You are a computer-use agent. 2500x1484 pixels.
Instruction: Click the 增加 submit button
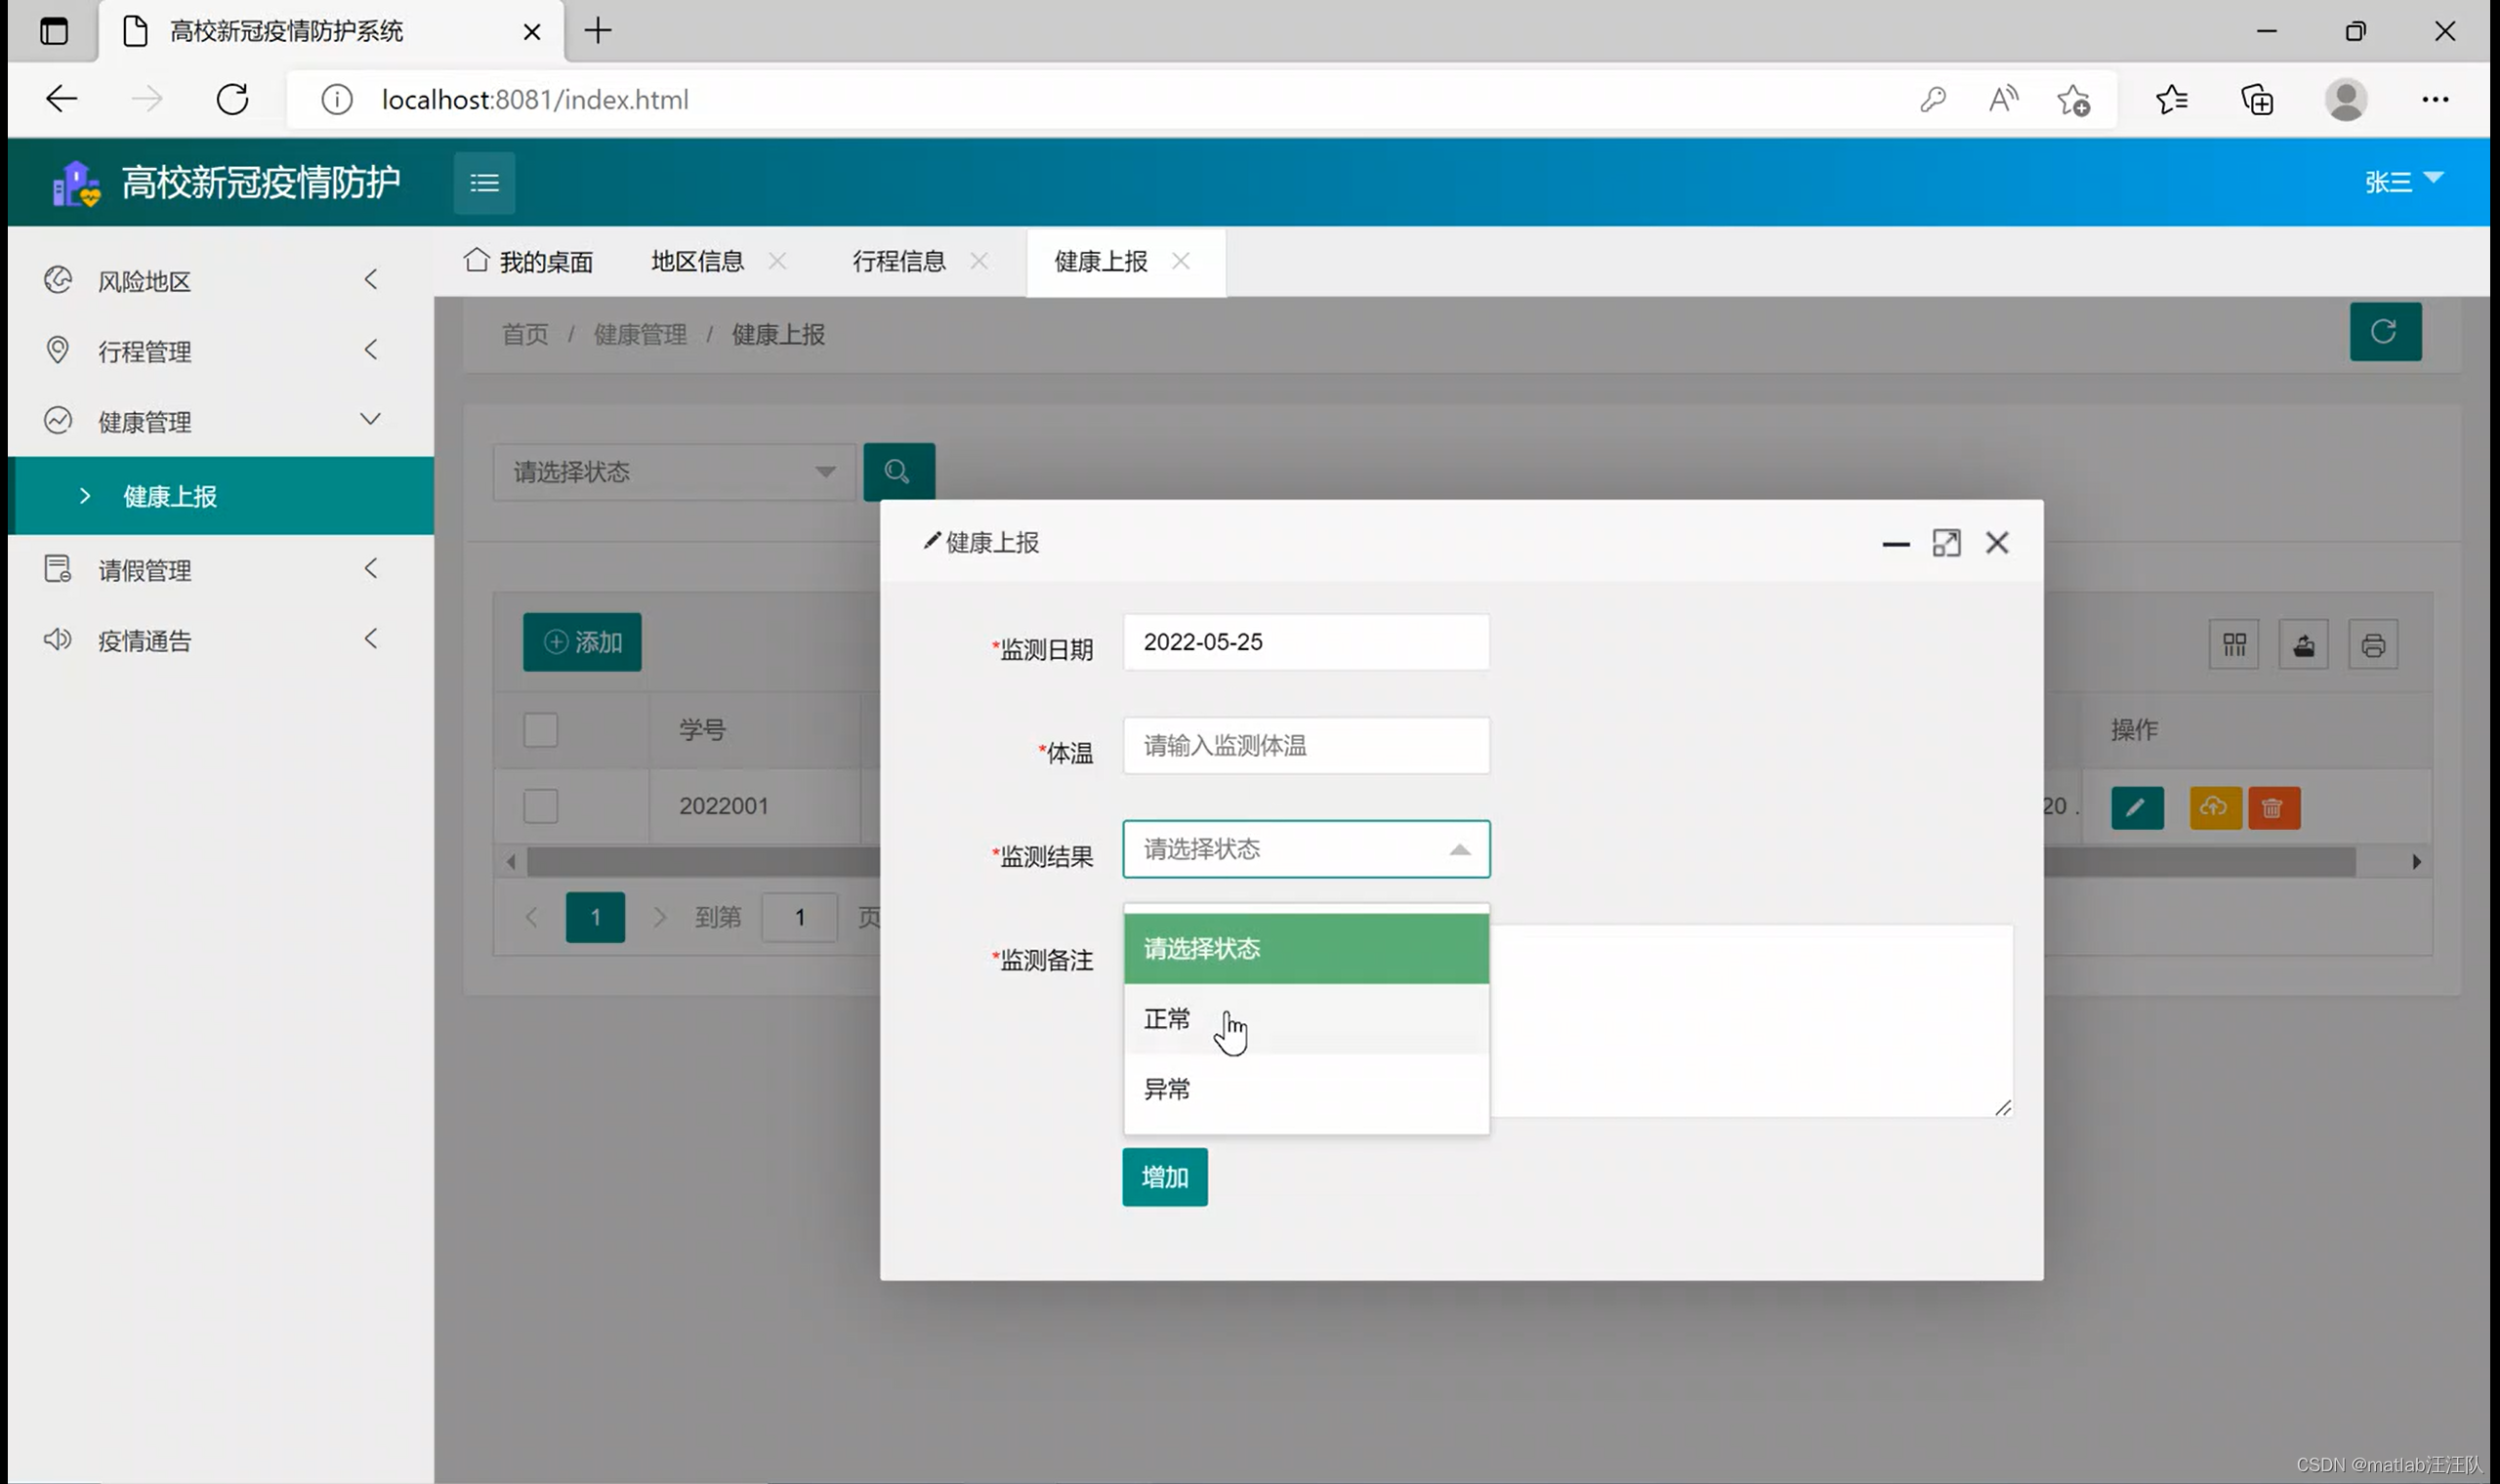pos(1164,1177)
